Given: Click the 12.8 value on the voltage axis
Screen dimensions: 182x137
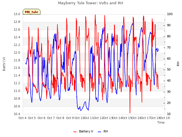Looking at the screenshot, I should click(17, 22).
